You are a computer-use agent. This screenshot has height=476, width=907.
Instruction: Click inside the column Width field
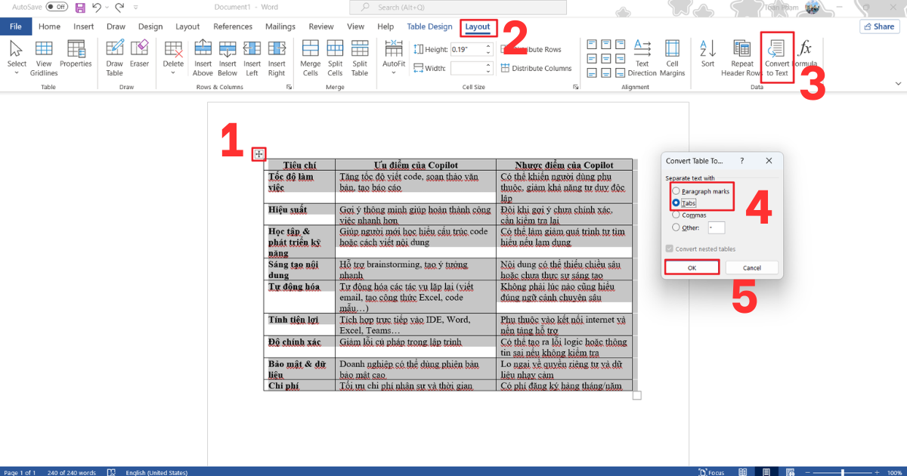coord(466,68)
